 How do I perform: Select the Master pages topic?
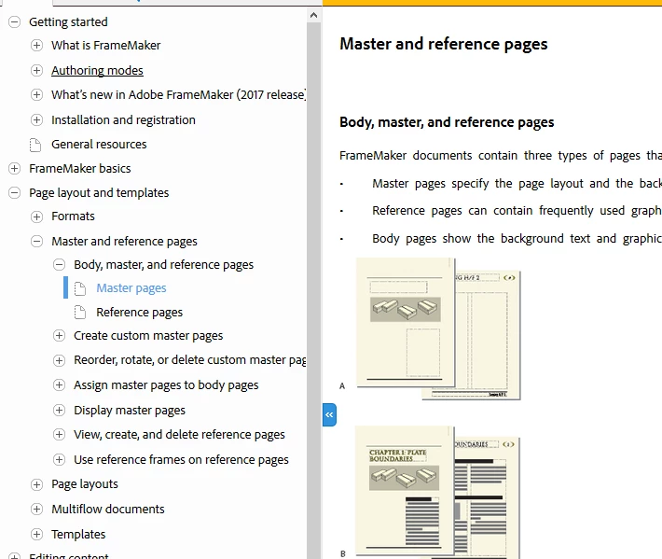[x=131, y=288]
